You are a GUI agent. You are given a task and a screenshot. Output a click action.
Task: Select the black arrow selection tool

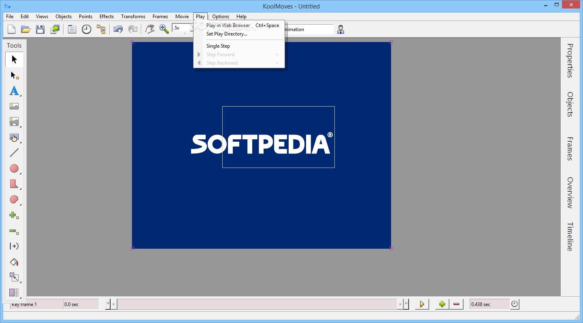(x=14, y=60)
